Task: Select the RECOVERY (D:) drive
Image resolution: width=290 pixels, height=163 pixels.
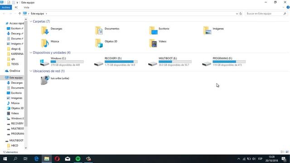Action: 116,62
